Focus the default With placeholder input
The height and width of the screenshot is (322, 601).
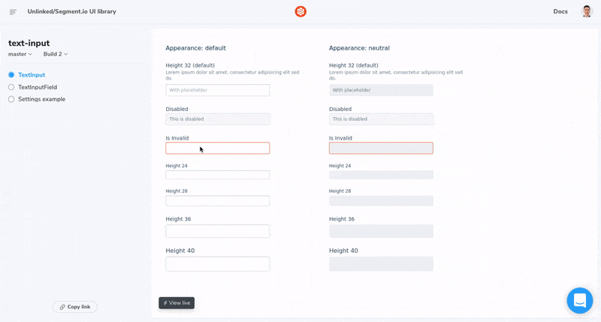[x=218, y=90]
